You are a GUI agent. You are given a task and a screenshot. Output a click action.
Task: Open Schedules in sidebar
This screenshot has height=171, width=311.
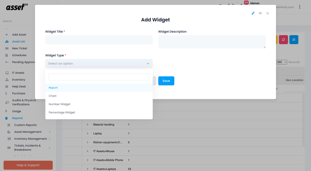(19, 55)
